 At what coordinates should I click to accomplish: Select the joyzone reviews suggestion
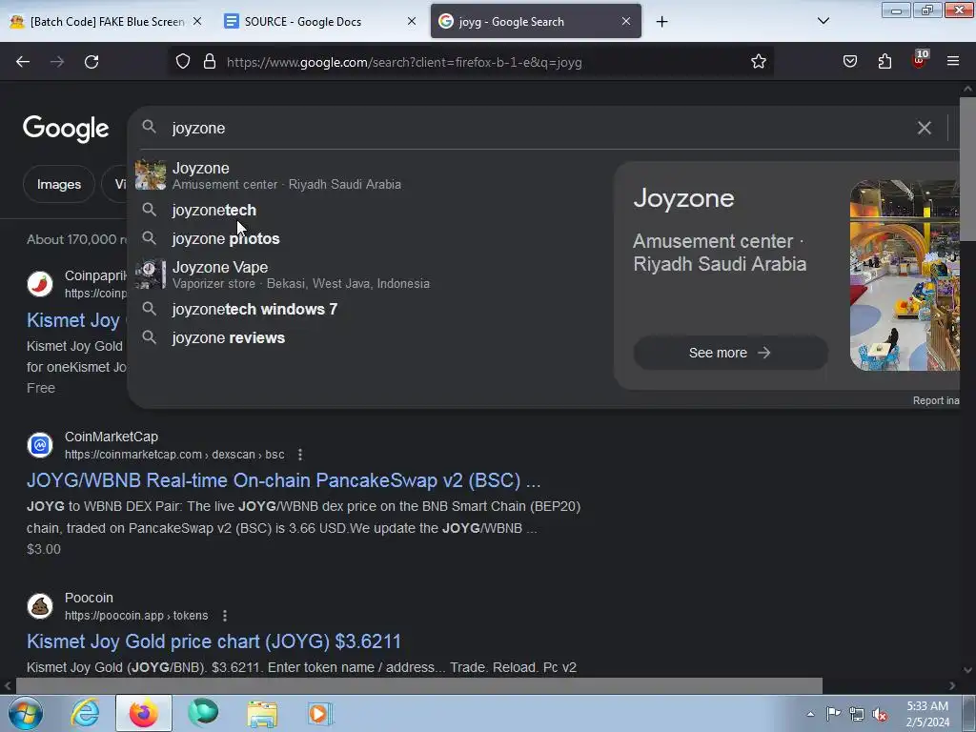pyautogui.click(x=370, y=338)
